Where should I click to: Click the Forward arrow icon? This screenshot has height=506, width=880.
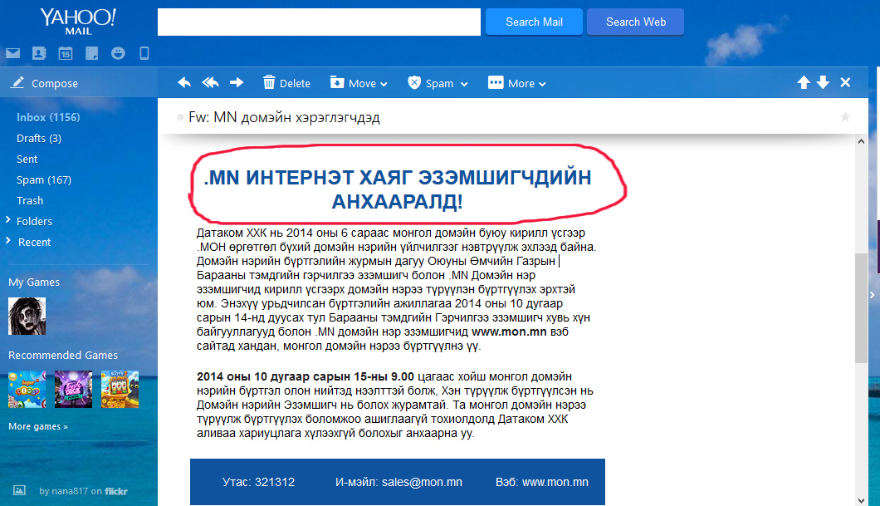(x=237, y=83)
